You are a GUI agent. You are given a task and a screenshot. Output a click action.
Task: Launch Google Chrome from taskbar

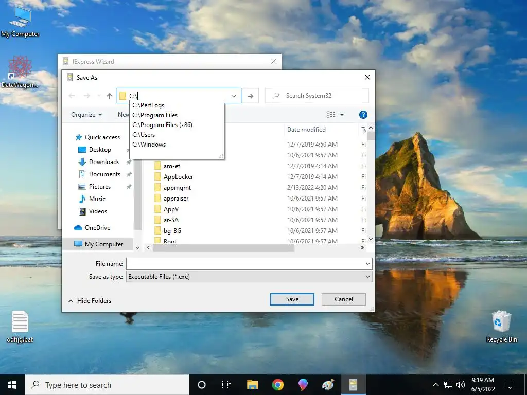click(x=277, y=385)
